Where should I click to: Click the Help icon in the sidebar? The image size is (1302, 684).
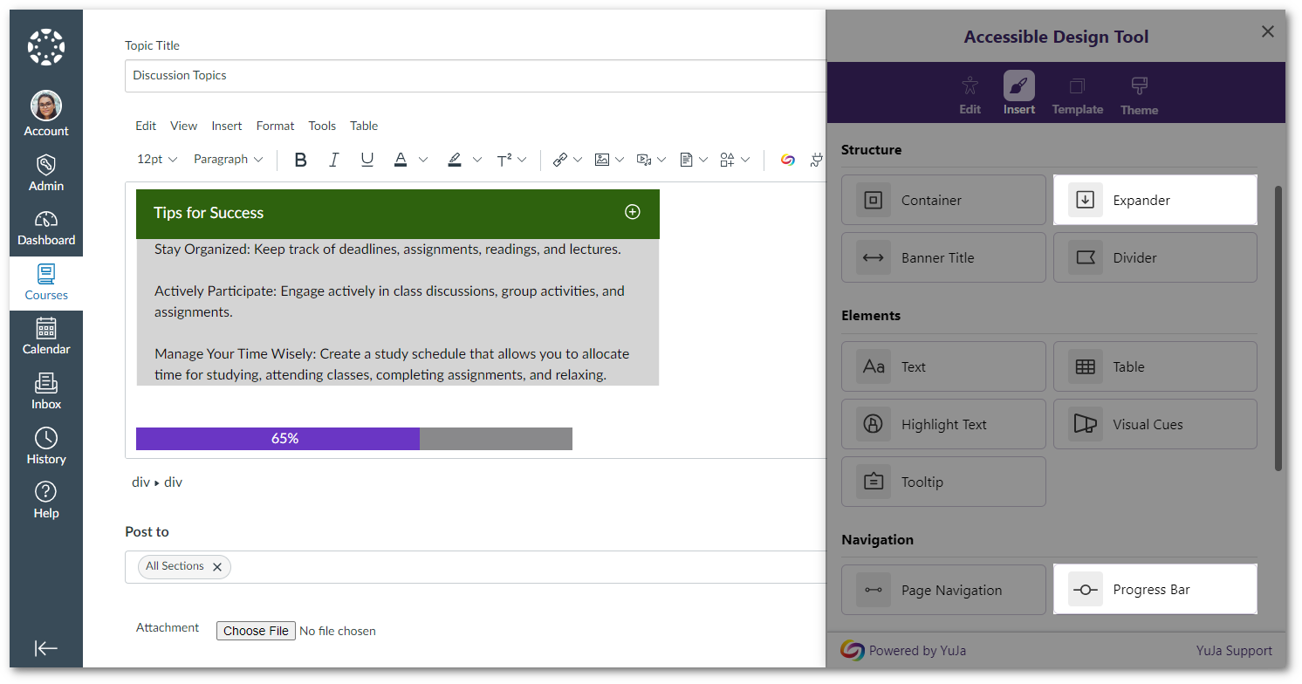[x=46, y=501]
